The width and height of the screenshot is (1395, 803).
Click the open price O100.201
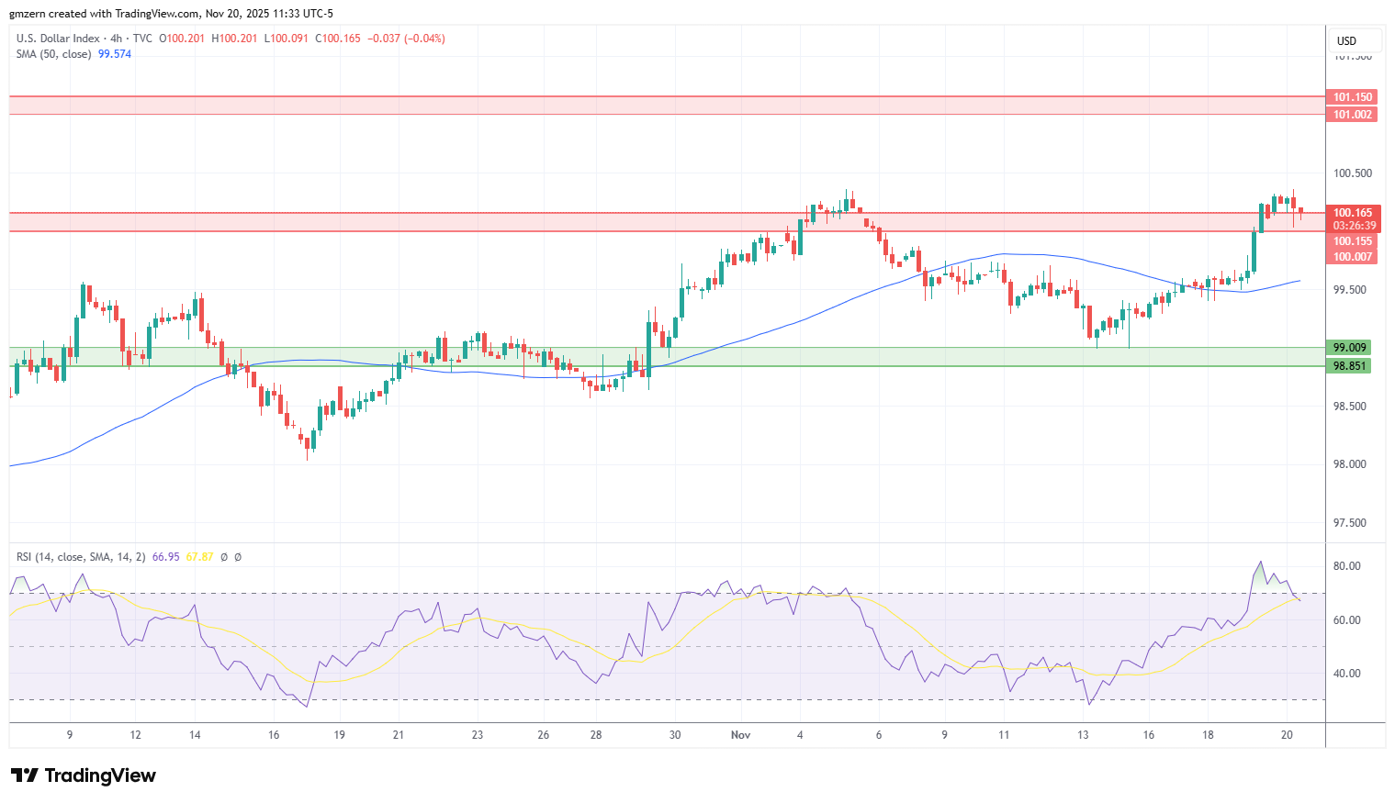[x=183, y=39]
